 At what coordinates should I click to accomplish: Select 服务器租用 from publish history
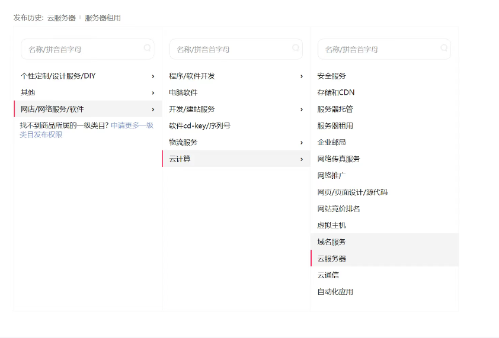coord(103,18)
